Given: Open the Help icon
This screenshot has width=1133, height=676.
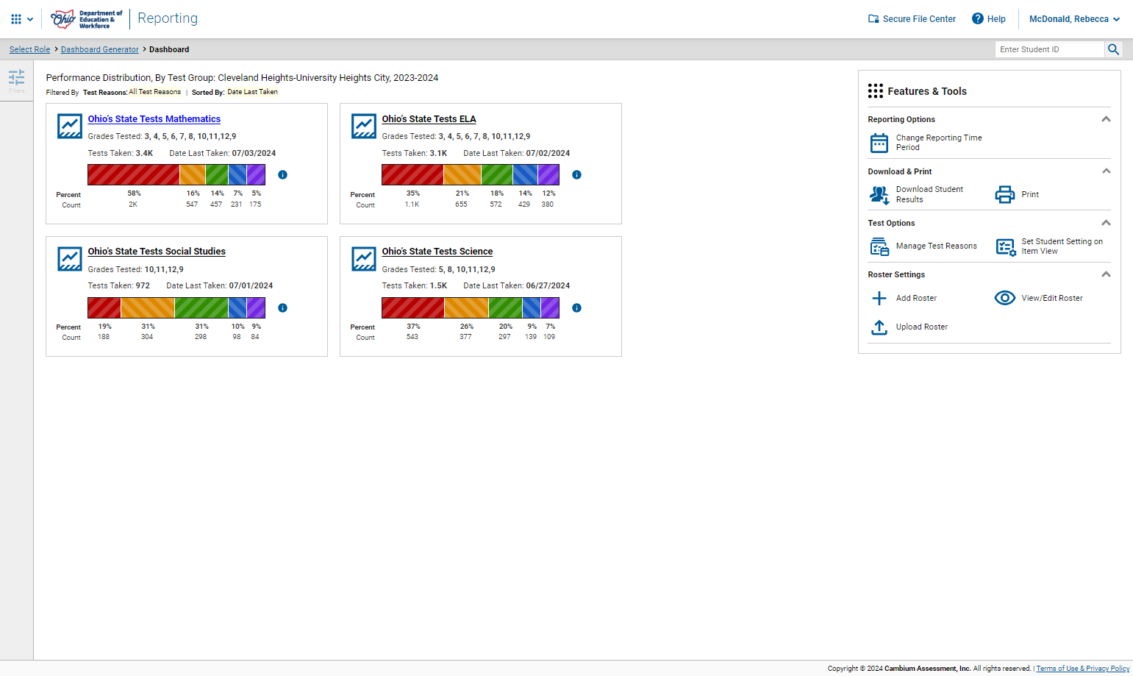Looking at the screenshot, I should click(978, 19).
